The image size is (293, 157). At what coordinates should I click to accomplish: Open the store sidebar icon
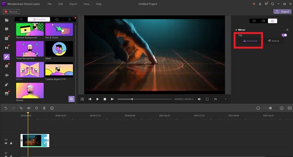[7, 93]
